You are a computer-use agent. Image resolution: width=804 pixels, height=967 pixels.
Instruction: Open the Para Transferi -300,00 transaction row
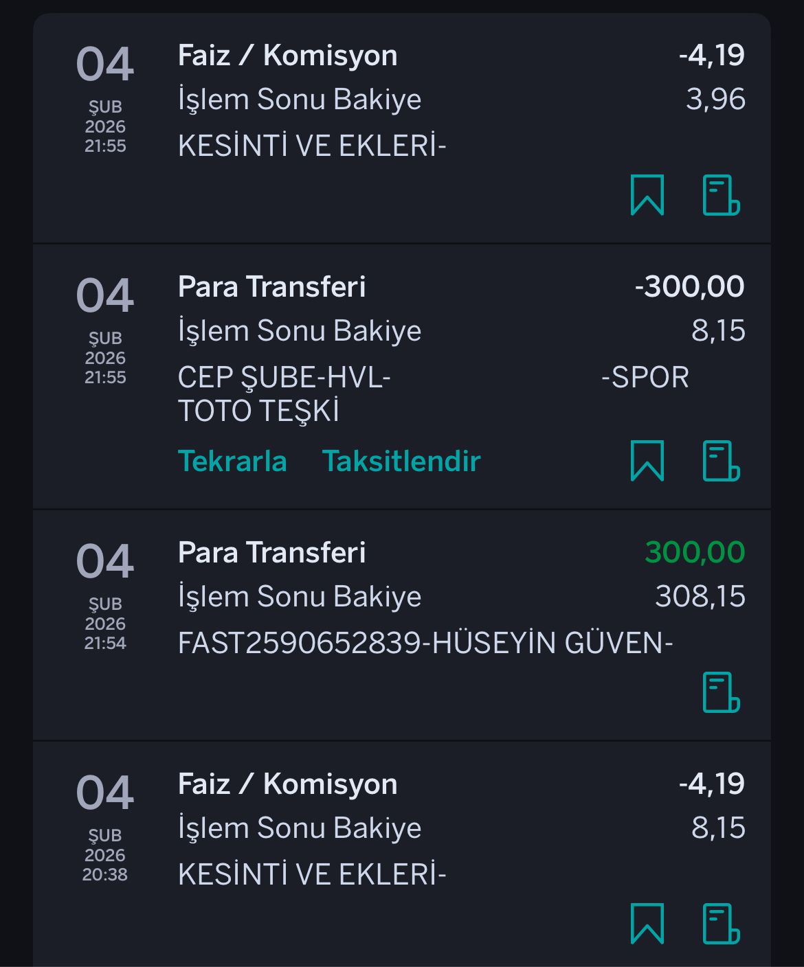[x=402, y=376]
